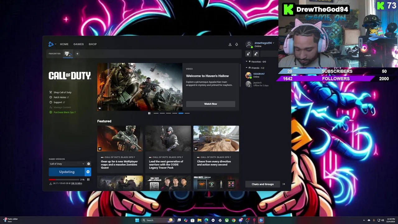398x224 pixels.
Task: Click the download speed 108.16 MB/s text
Action: pos(76,184)
